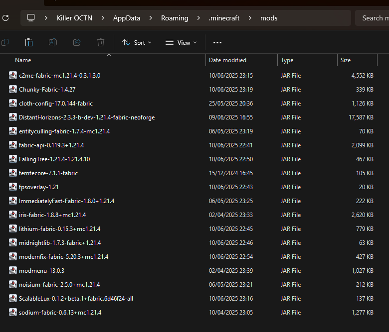
Task: Click the JAR icon of ferritecore-7.1.1-fabric
Action: coord(13,173)
